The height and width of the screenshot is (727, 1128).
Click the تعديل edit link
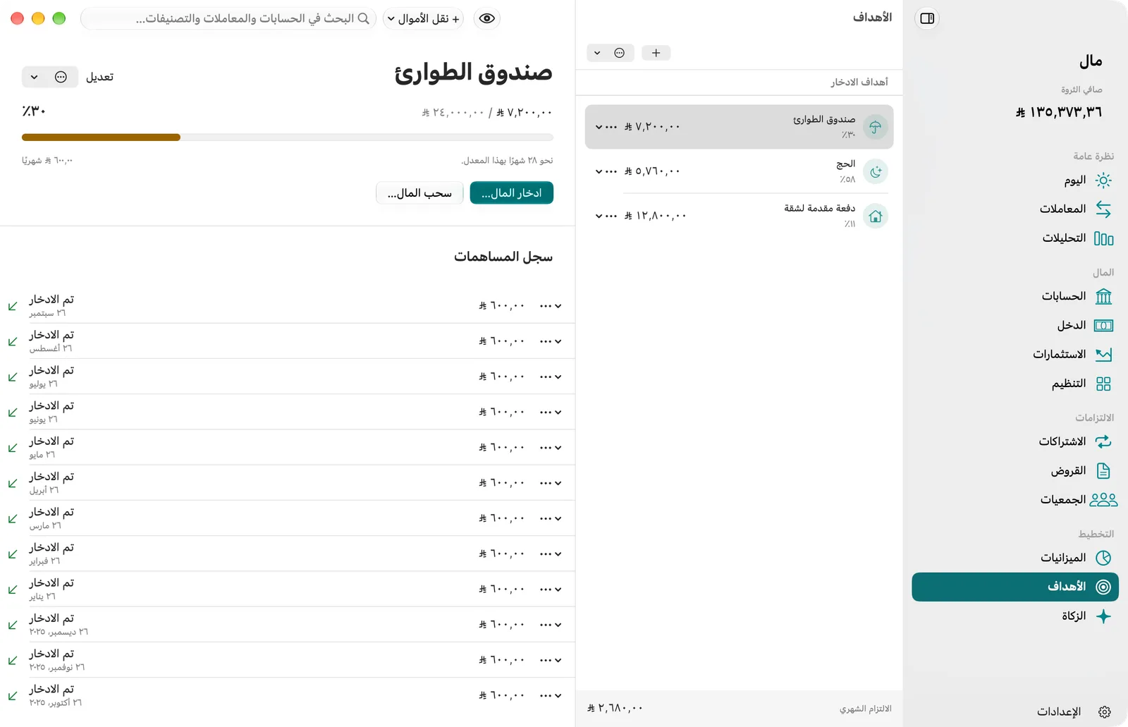coord(99,77)
